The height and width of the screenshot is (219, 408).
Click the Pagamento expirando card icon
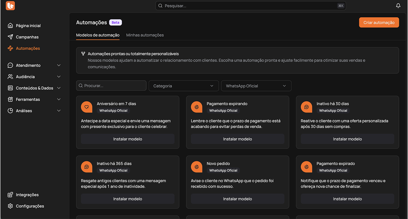point(196,107)
